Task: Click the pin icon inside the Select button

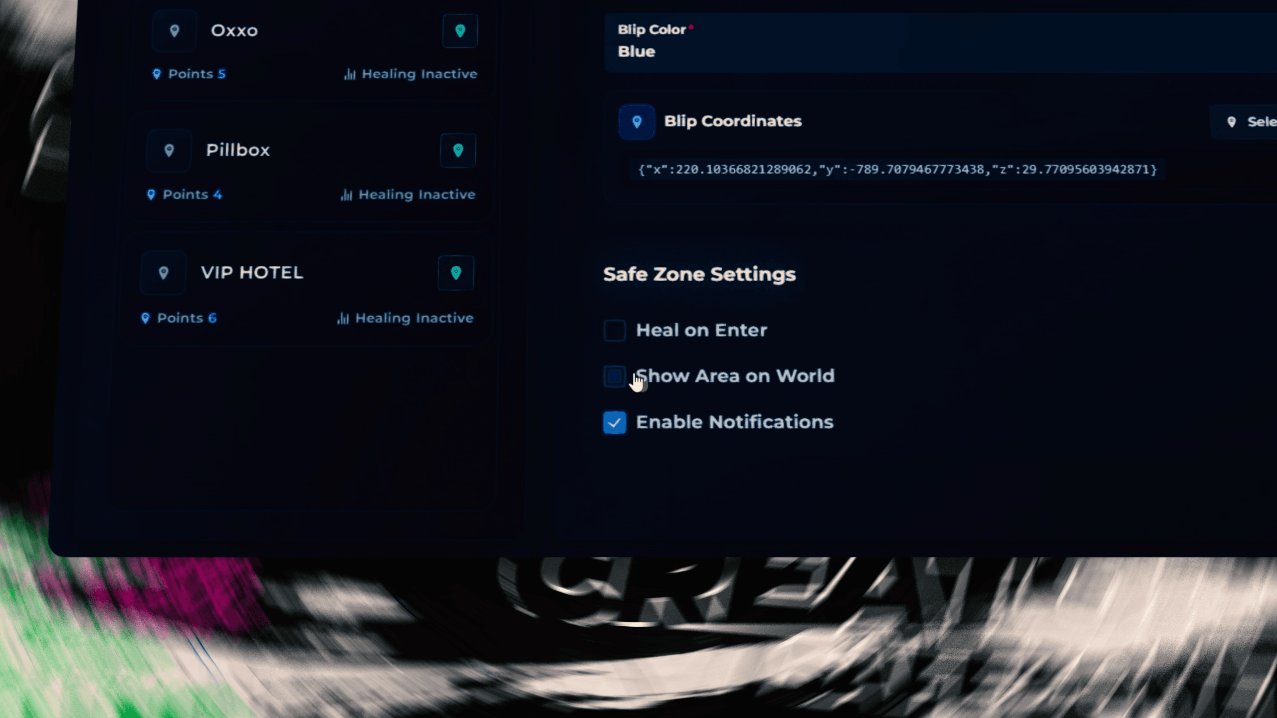Action: coord(1233,121)
